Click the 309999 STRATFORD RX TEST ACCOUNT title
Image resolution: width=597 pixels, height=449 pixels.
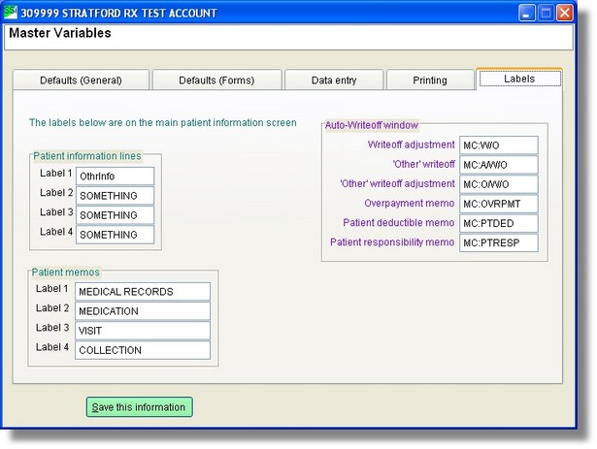(x=118, y=14)
